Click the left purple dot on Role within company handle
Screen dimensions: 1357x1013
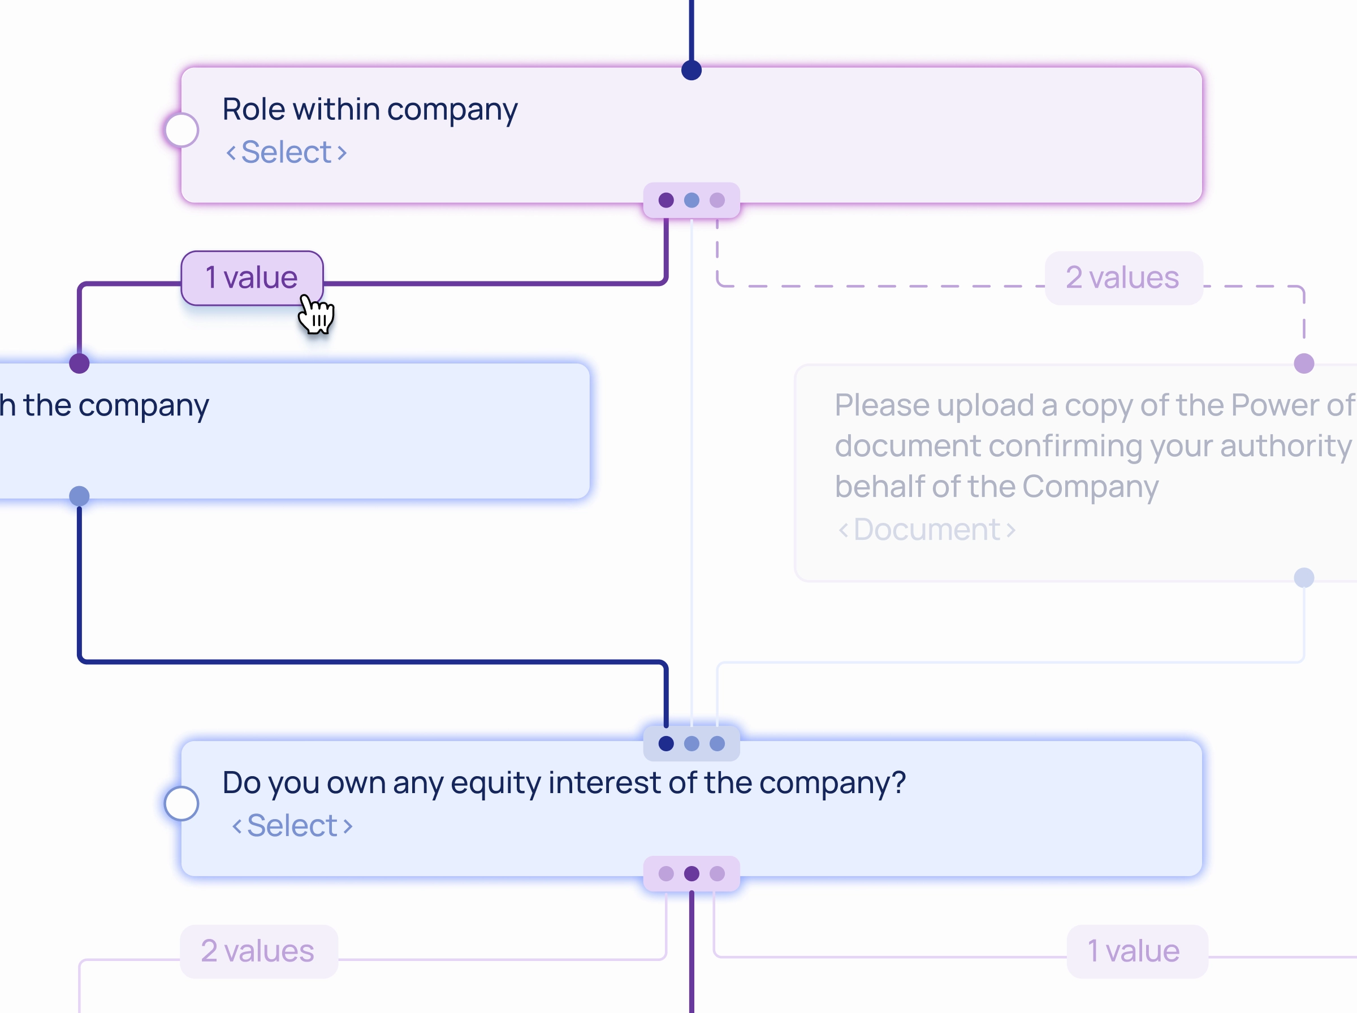[666, 200]
